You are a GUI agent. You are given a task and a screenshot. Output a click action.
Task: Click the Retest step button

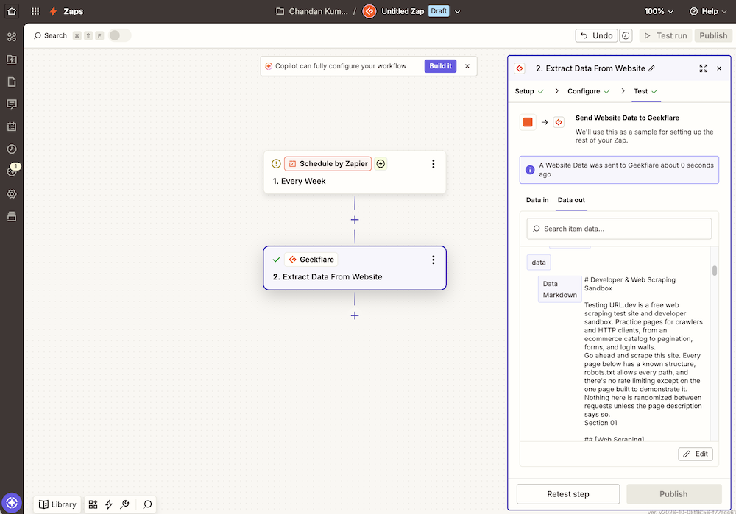[x=568, y=494]
